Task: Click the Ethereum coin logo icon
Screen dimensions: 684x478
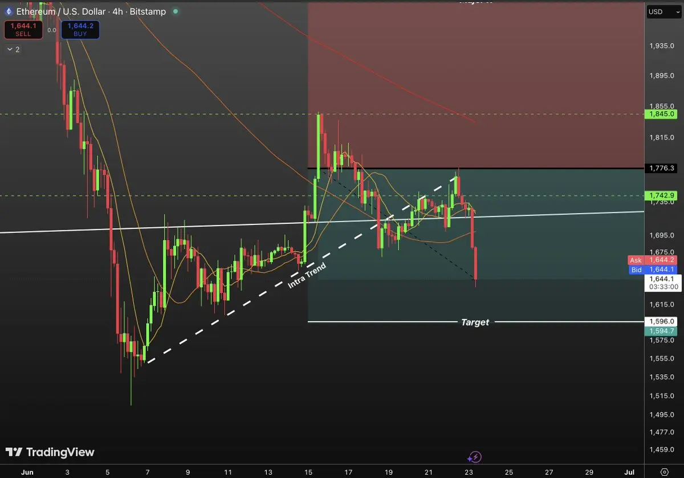Action: click(x=9, y=11)
